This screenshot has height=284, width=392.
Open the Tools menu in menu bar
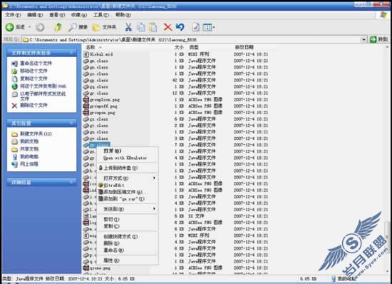tap(101, 15)
